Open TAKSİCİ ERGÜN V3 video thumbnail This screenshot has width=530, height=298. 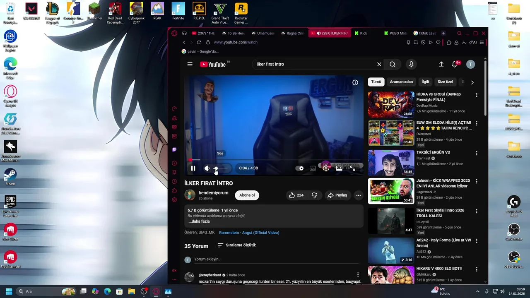pyautogui.click(x=391, y=163)
